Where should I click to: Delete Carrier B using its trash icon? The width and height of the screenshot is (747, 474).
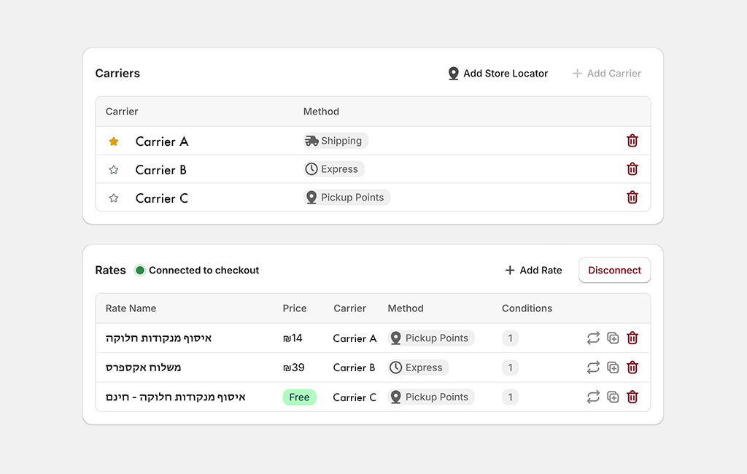click(x=632, y=169)
